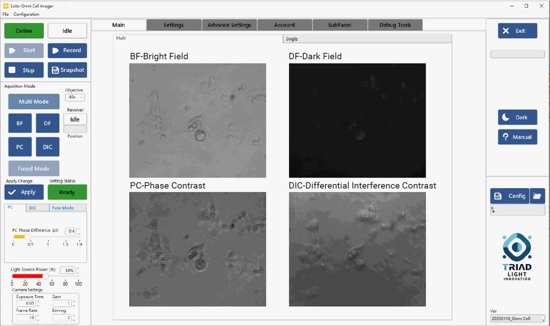Click the Exit button
Screen dimensions: 550x326
click(517, 31)
